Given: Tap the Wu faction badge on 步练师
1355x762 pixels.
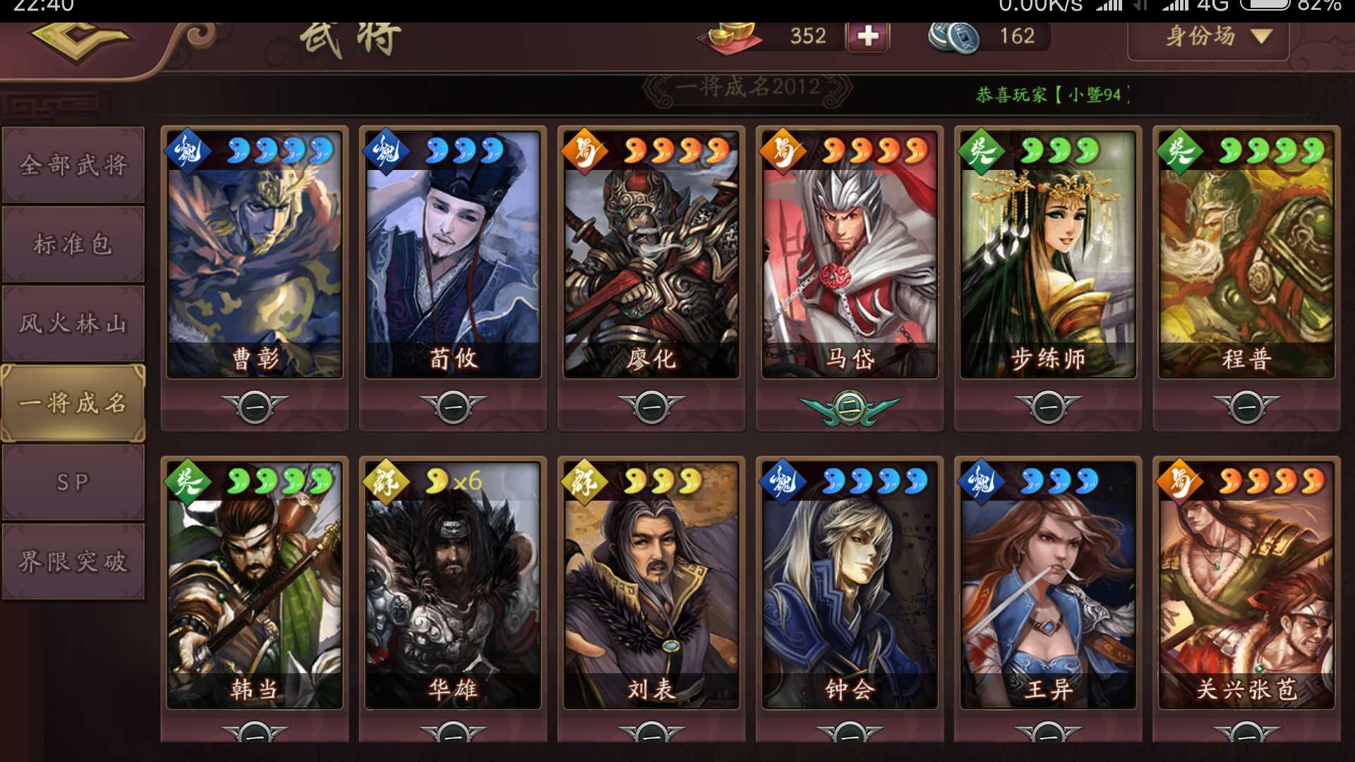Looking at the screenshot, I should tap(981, 150).
